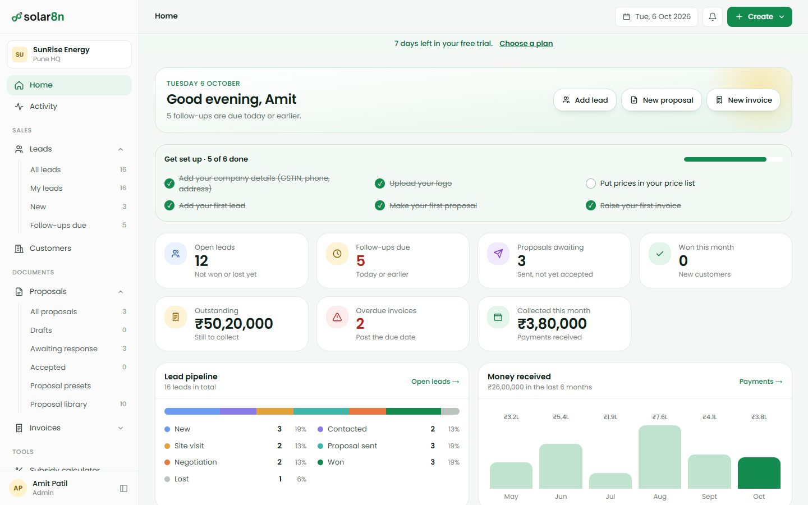Click the Open leads card people icon
The width and height of the screenshot is (808, 505).
pos(176,254)
